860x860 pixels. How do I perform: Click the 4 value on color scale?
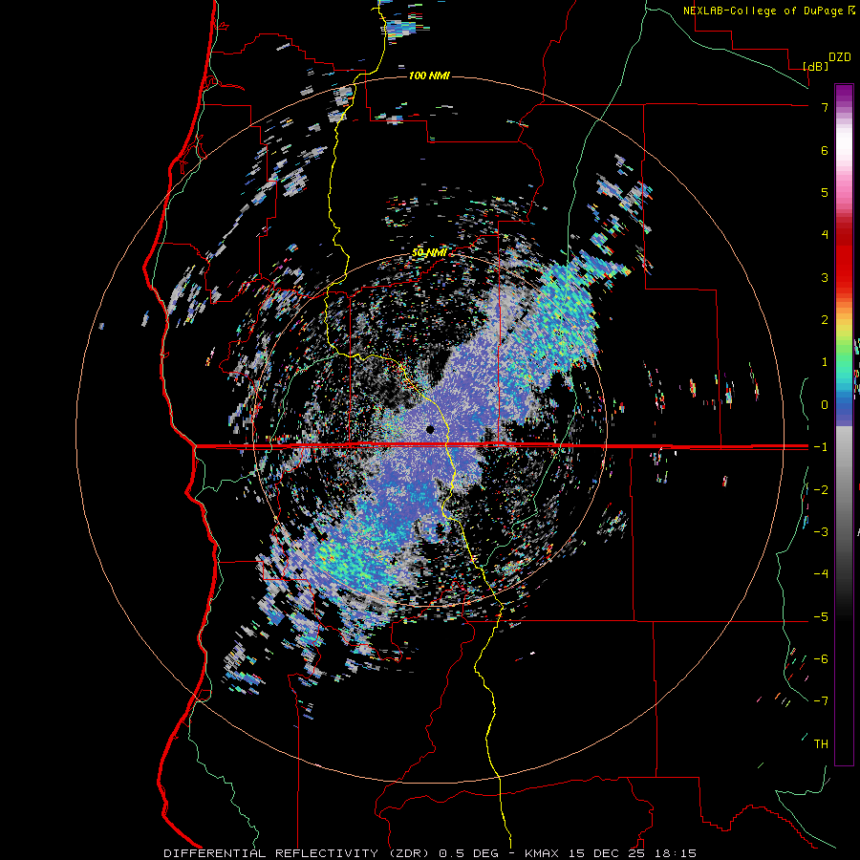pyautogui.click(x=825, y=234)
